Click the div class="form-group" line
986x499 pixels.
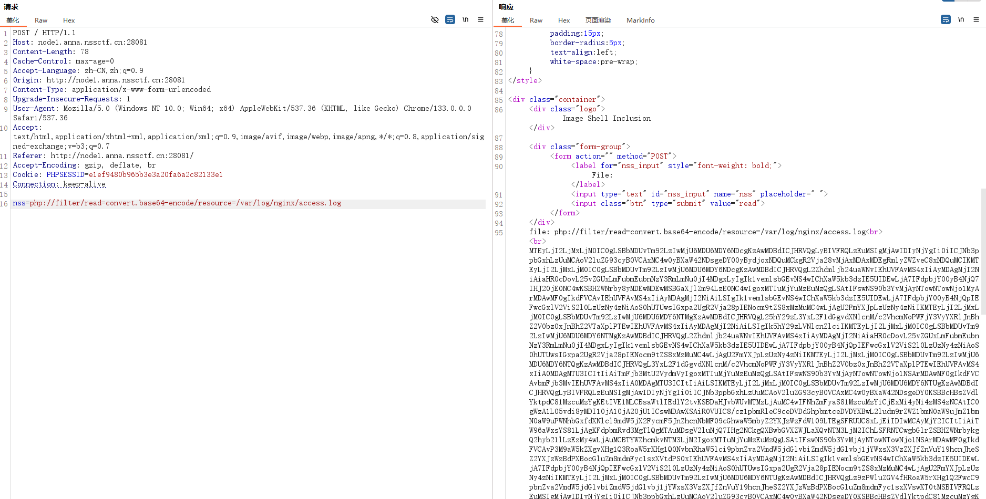coord(580,147)
